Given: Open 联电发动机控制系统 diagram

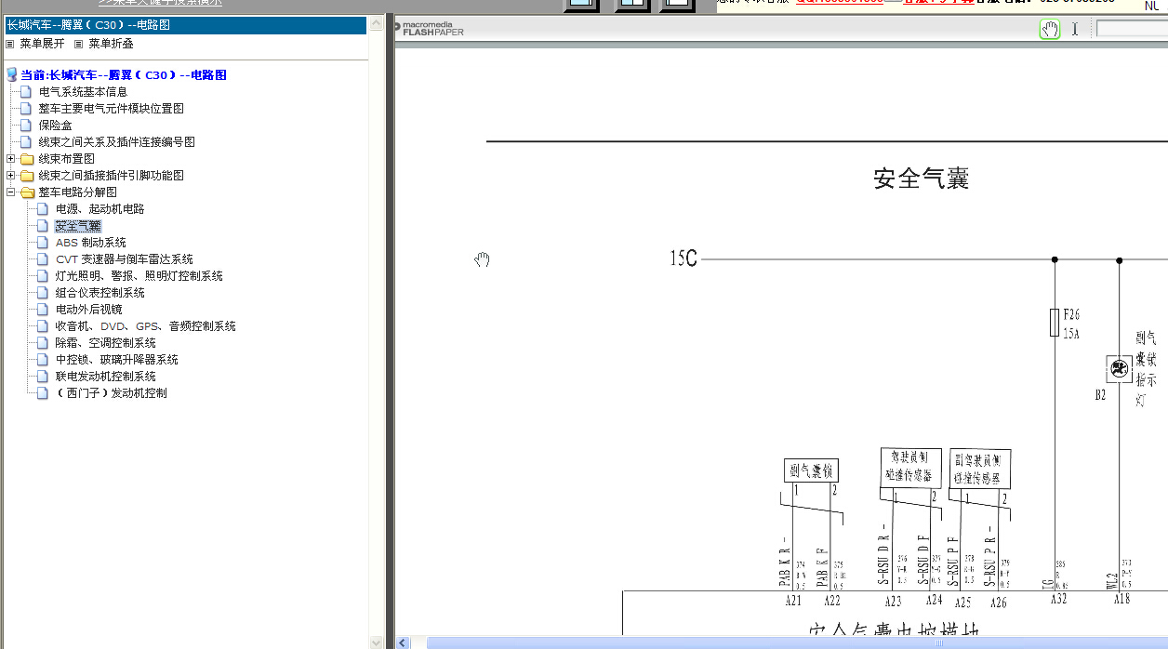Looking at the screenshot, I should tap(105, 377).
